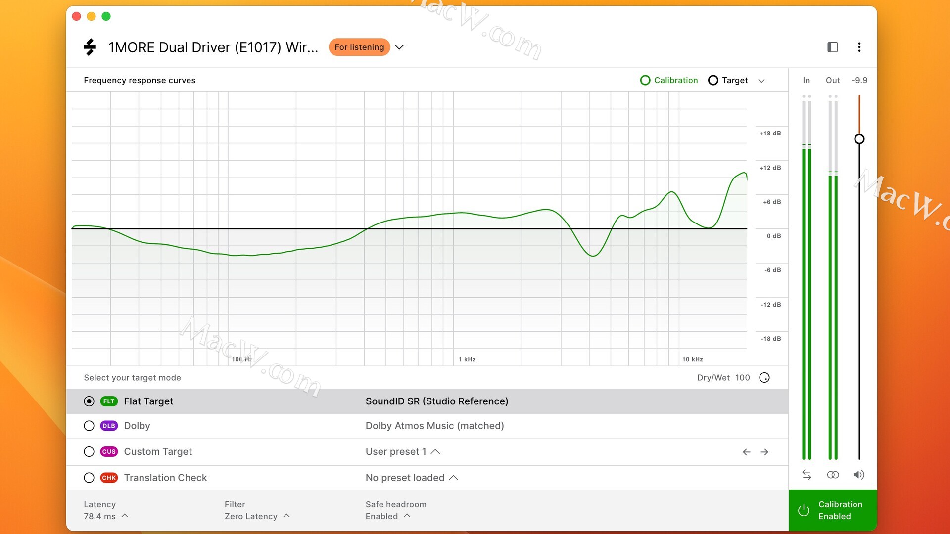The image size is (950, 534).
Task: Toggle the Calibration curve visibility
Action: tap(669, 80)
